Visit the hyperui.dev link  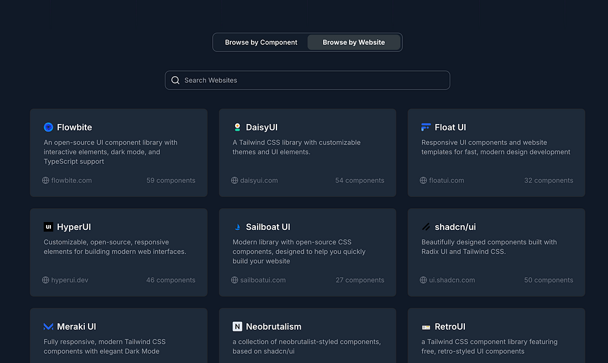70,280
